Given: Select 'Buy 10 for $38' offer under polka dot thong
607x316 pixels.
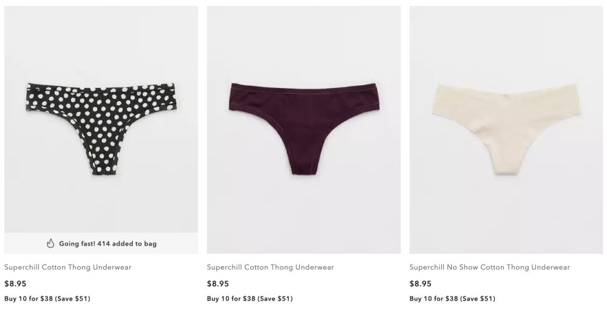Looking at the screenshot, I should pos(28,299).
